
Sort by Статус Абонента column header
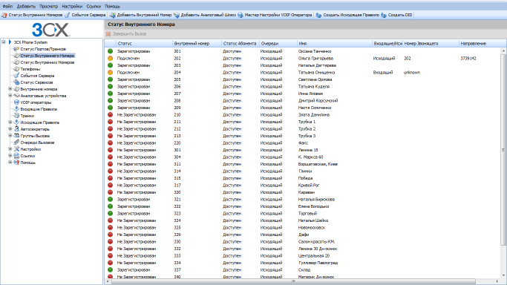tap(241, 43)
